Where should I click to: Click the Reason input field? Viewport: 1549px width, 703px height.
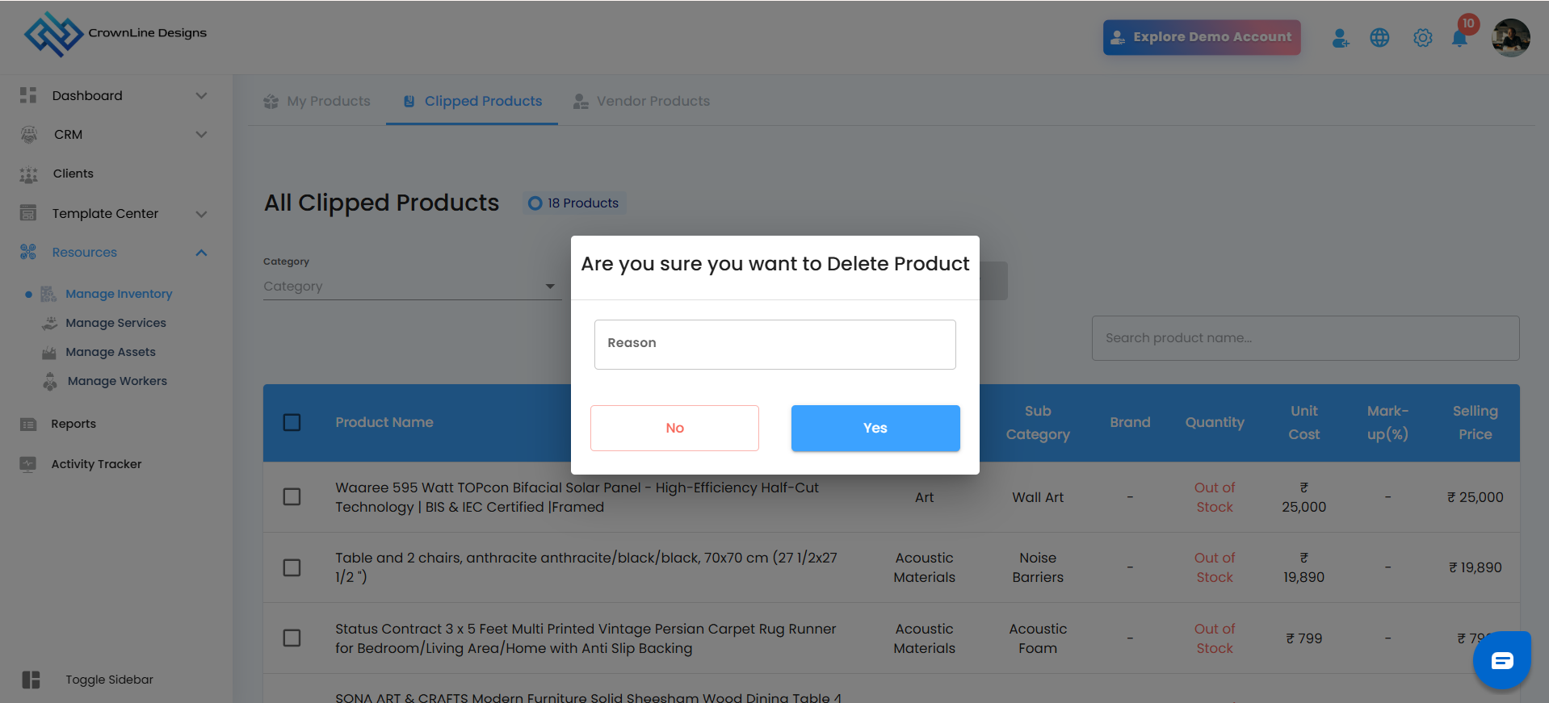click(x=774, y=345)
